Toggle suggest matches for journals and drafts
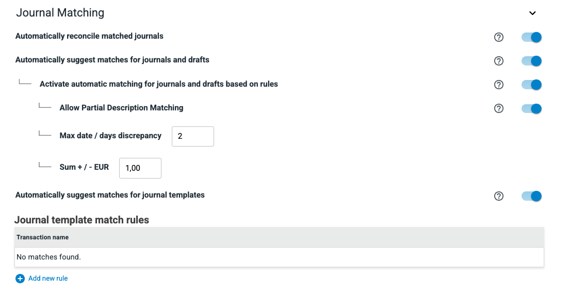This screenshot has height=292, width=569. tap(531, 61)
